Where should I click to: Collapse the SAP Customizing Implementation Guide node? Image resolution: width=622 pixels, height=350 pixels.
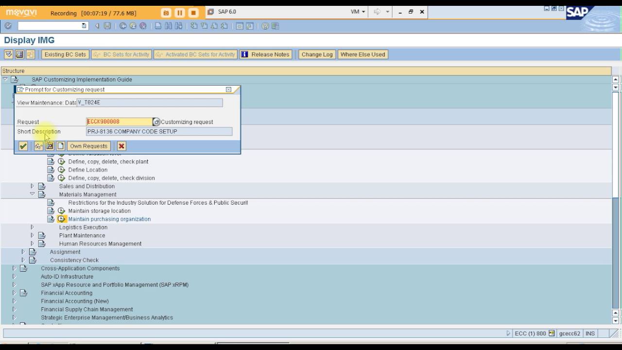[5, 79]
